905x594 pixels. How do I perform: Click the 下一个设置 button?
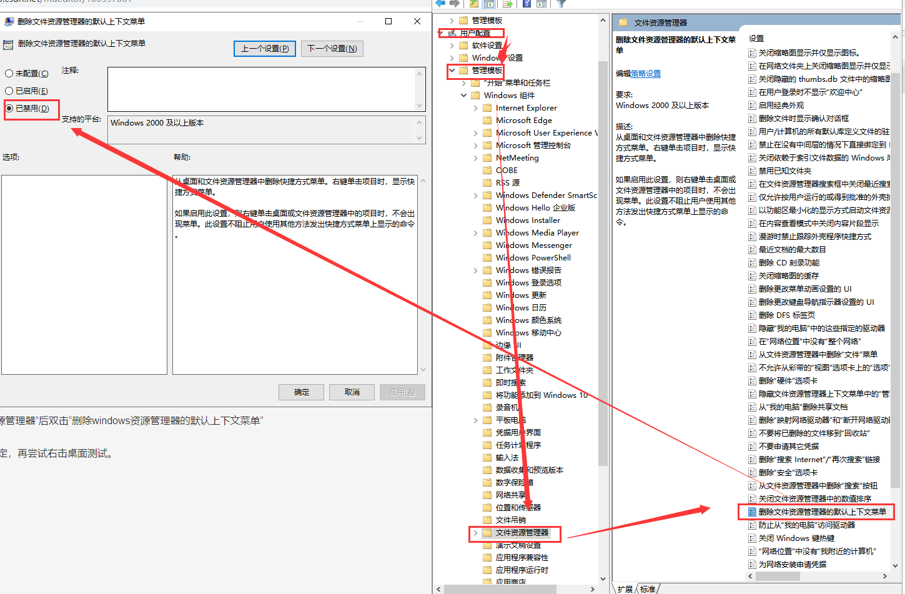pyautogui.click(x=332, y=49)
